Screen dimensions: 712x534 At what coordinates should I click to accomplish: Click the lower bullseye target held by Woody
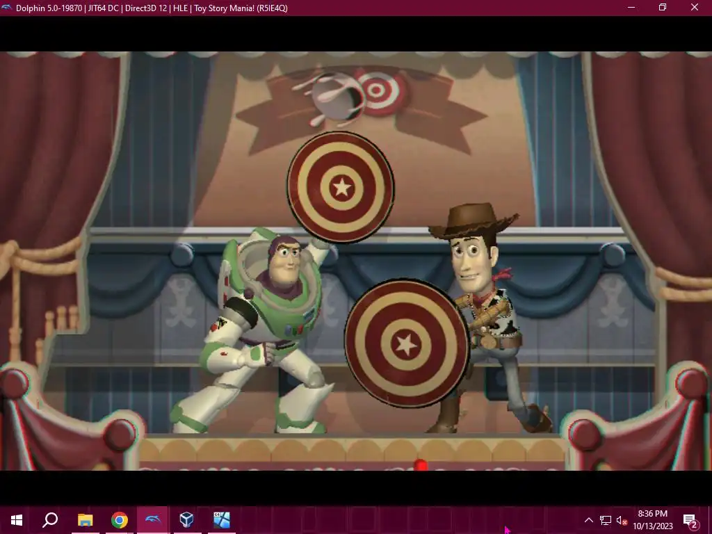tap(406, 343)
